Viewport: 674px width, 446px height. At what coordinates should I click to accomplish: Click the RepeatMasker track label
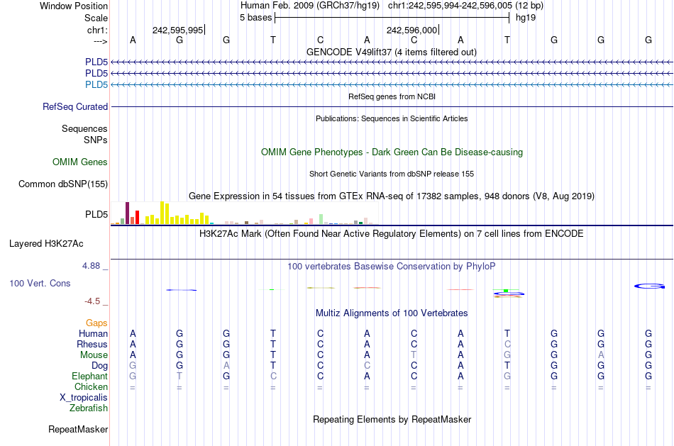pyautogui.click(x=78, y=429)
